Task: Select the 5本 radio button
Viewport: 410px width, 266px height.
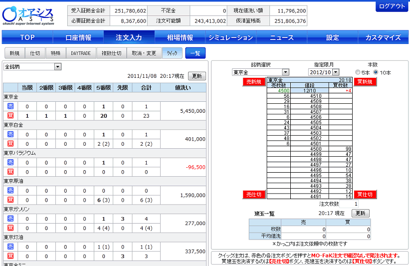Action: click(358, 72)
